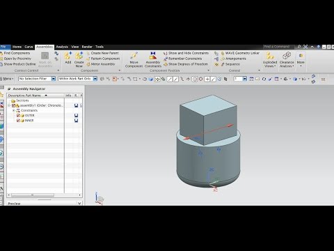Expand the Component group options
Viewport: 334px width, 251px height.
[120, 70]
